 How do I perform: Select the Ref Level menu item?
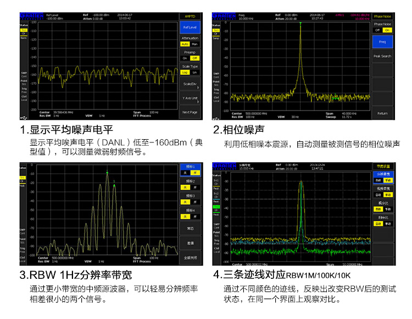[190, 27]
